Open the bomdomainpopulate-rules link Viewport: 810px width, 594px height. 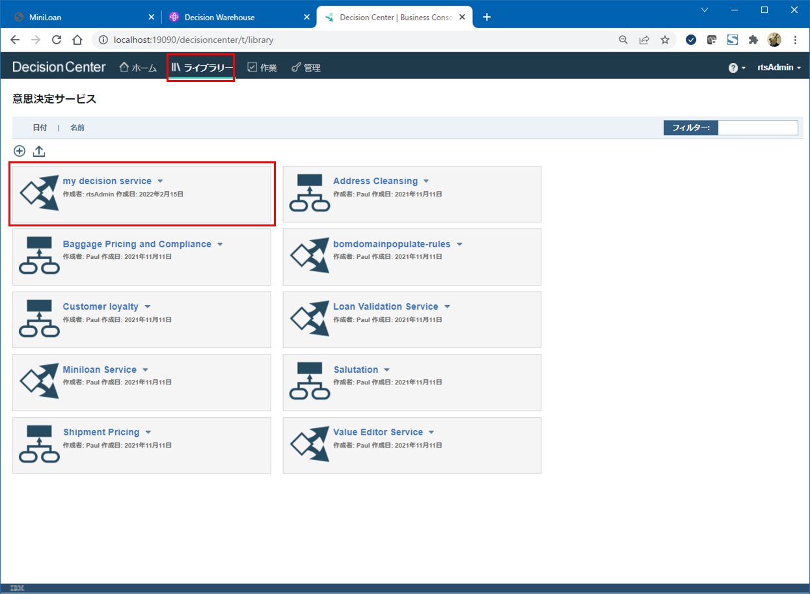click(x=392, y=244)
